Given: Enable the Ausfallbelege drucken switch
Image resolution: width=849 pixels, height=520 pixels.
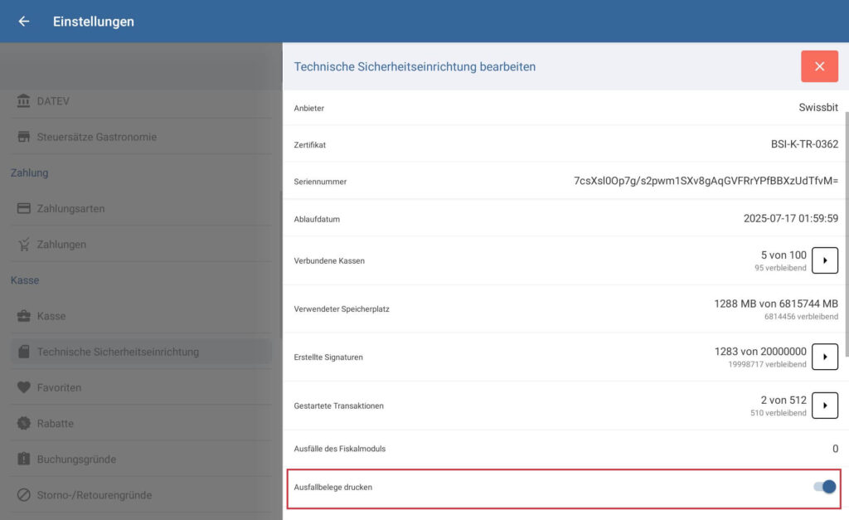Looking at the screenshot, I should coord(823,488).
